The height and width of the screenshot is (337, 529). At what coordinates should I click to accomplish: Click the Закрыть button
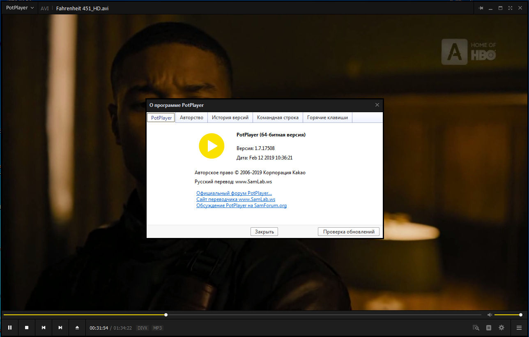[x=264, y=232]
